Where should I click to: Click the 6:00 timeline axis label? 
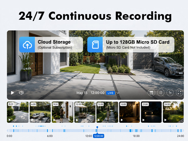50,136
